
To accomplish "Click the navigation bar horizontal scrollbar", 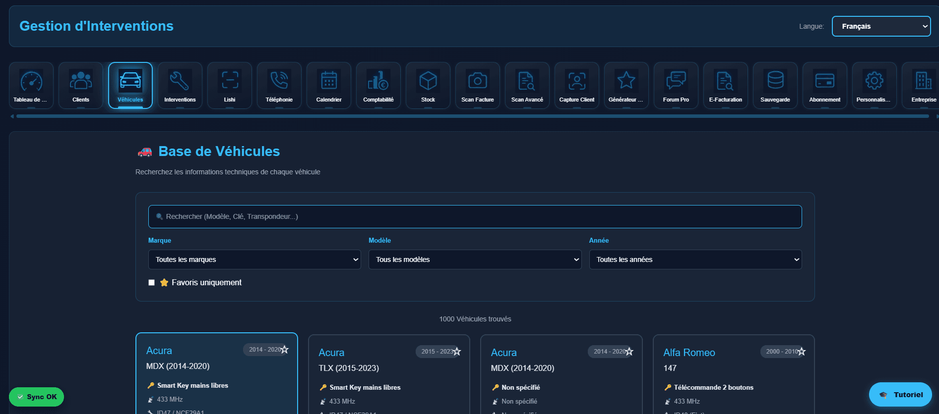I will coord(473,116).
